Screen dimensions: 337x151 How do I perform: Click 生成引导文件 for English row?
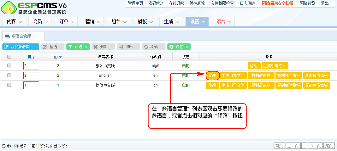[233, 75]
